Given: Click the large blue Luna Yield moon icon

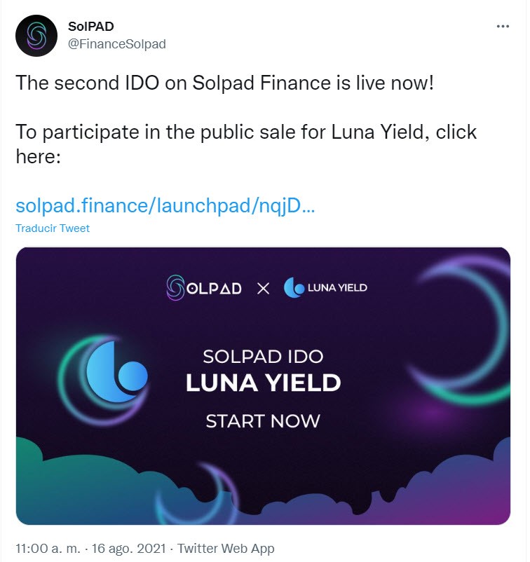Looking at the screenshot, I should (116, 371).
